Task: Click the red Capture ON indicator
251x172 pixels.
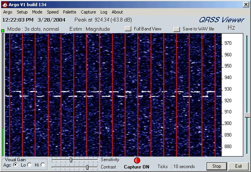Action: [137, 160]
